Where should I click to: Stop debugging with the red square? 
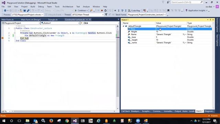(x=102, y=11)
